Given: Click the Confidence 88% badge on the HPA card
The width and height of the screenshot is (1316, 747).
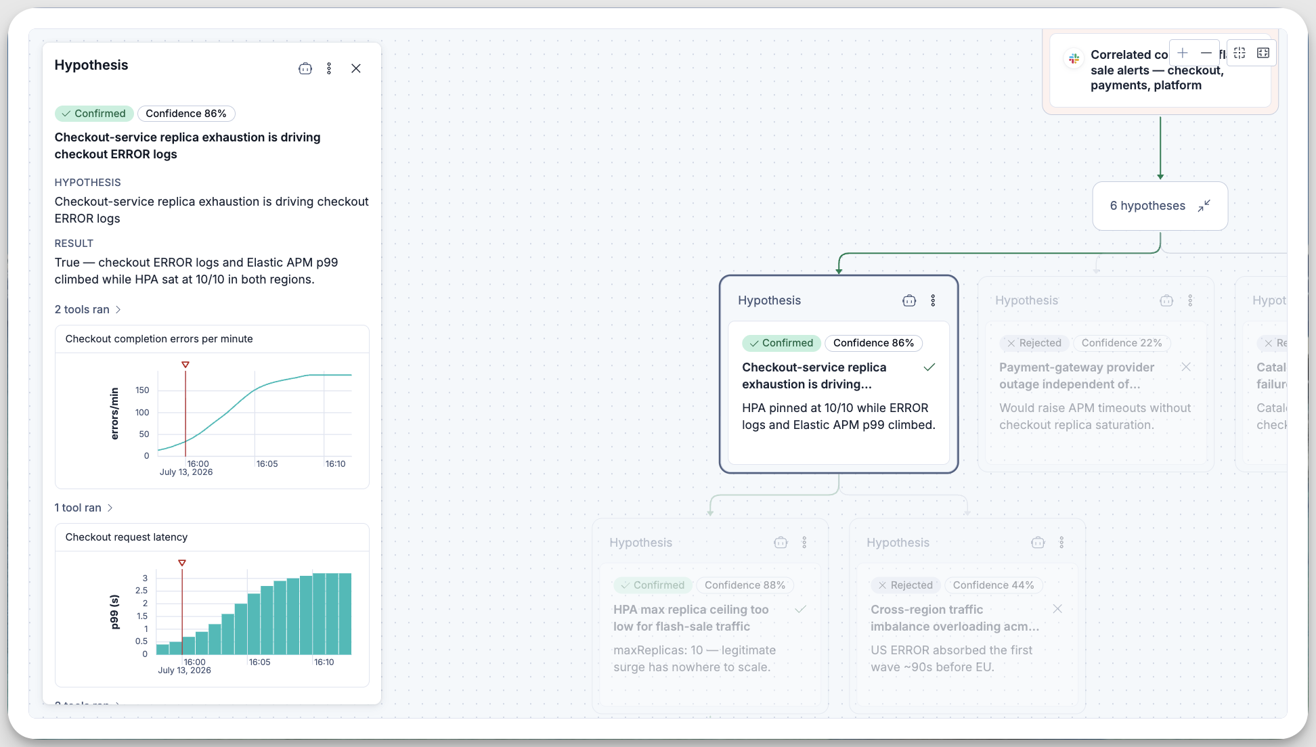Looking at the screenshot, I should pos(745,585).
